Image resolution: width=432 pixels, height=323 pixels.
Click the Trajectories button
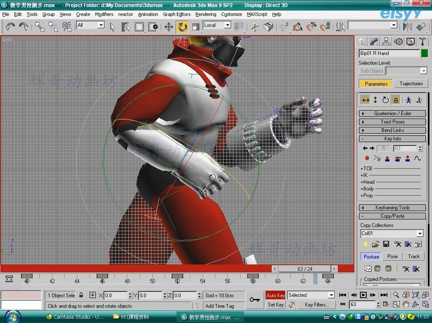(x=411, y=83)
